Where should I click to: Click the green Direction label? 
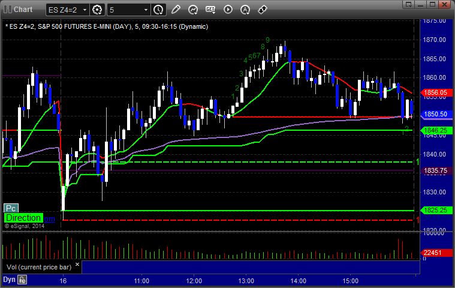click(23, 218)
